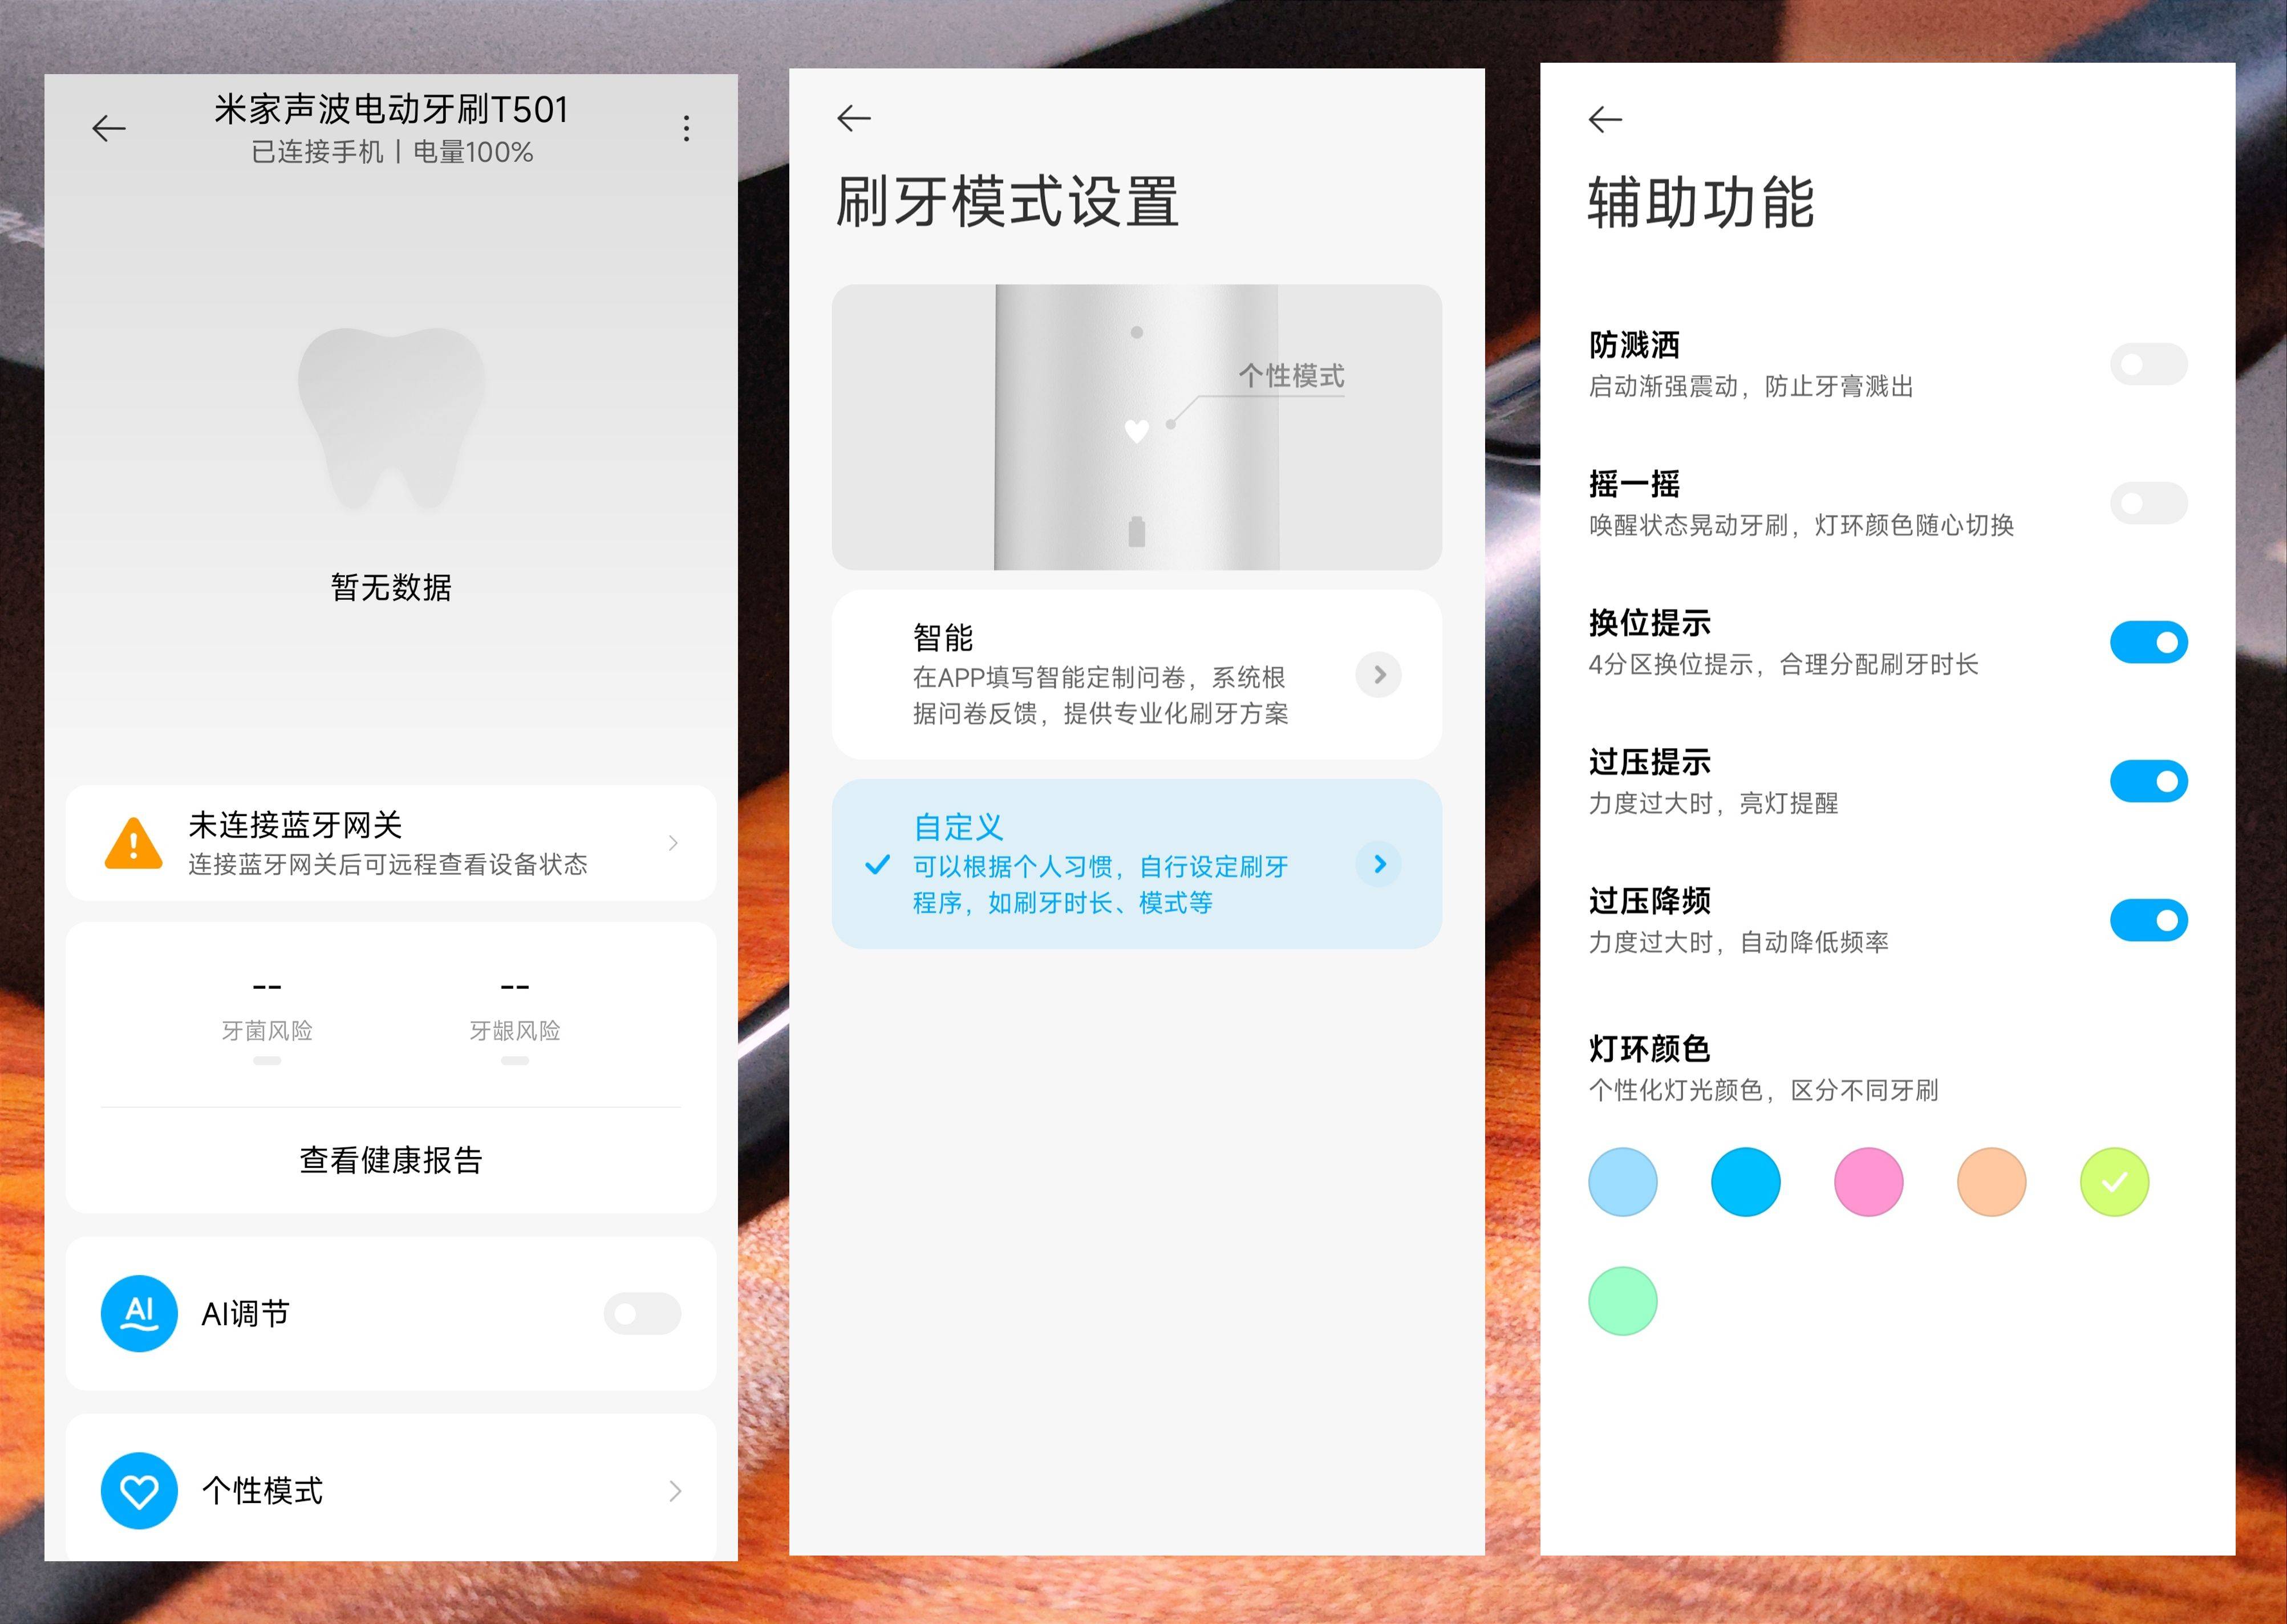Enable the 摇一摇 shake switch

2149,503
